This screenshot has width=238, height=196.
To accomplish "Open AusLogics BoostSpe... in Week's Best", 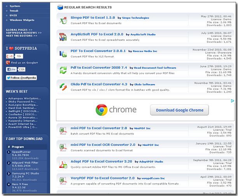I will pos(23,105).
